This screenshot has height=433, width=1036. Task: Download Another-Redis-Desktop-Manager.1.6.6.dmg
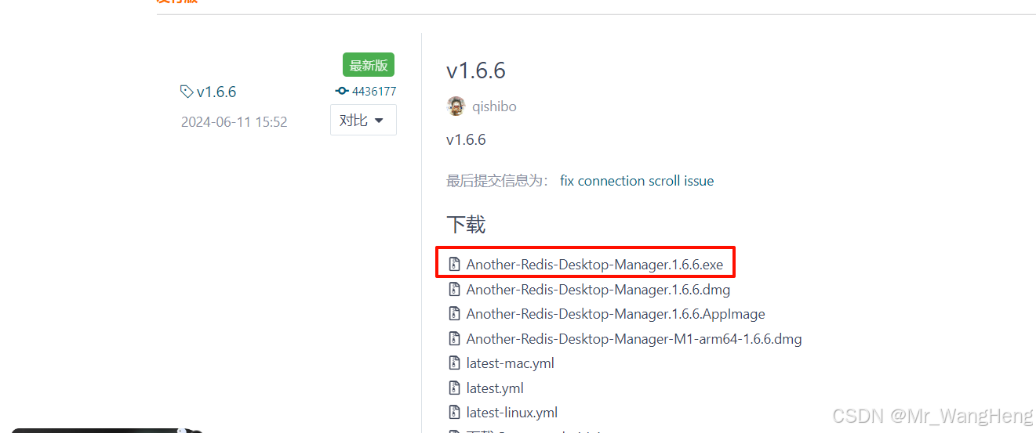click(598, 289)
